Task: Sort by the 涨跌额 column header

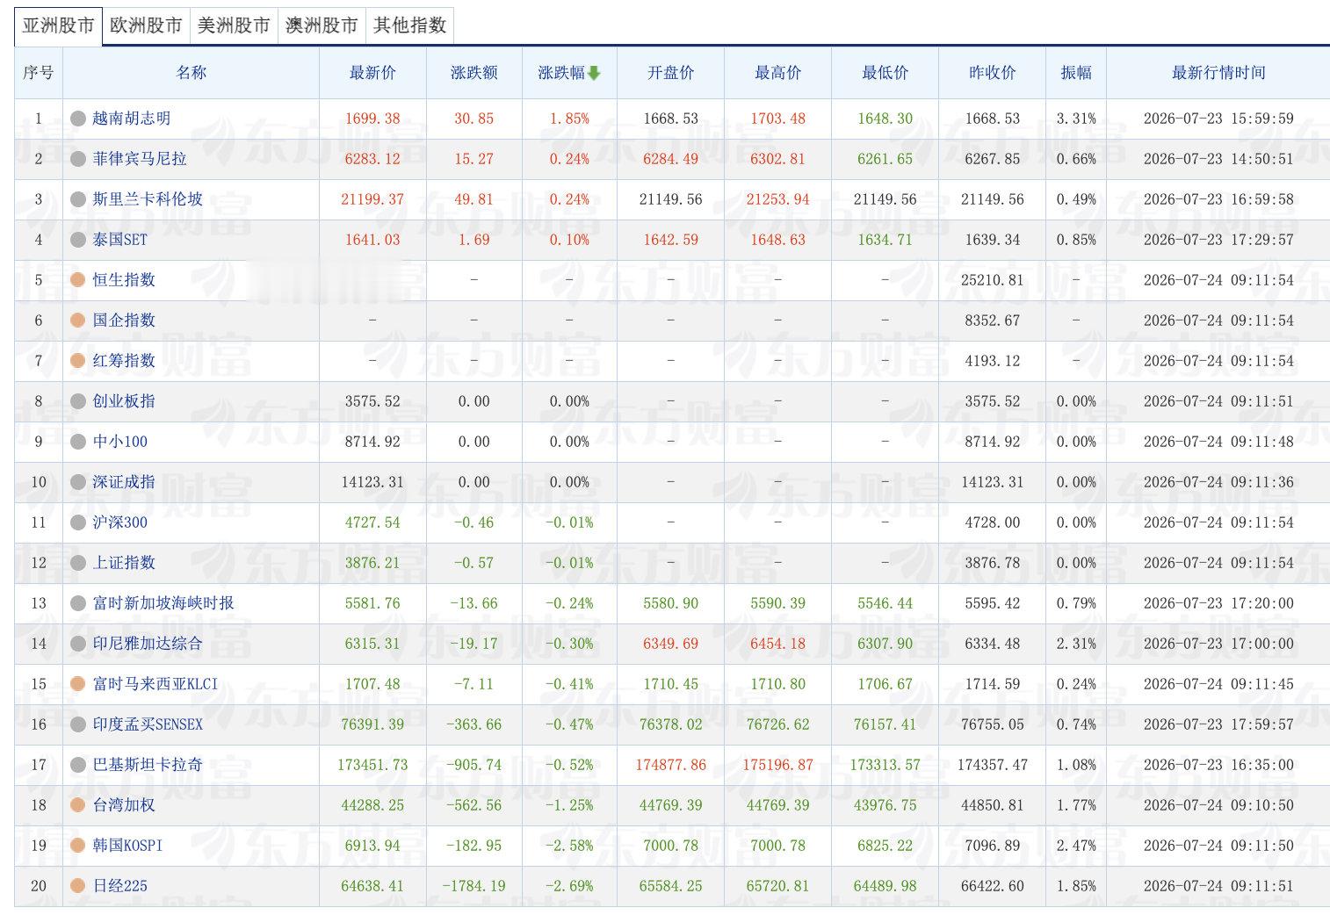Action: tap(474, 73)
